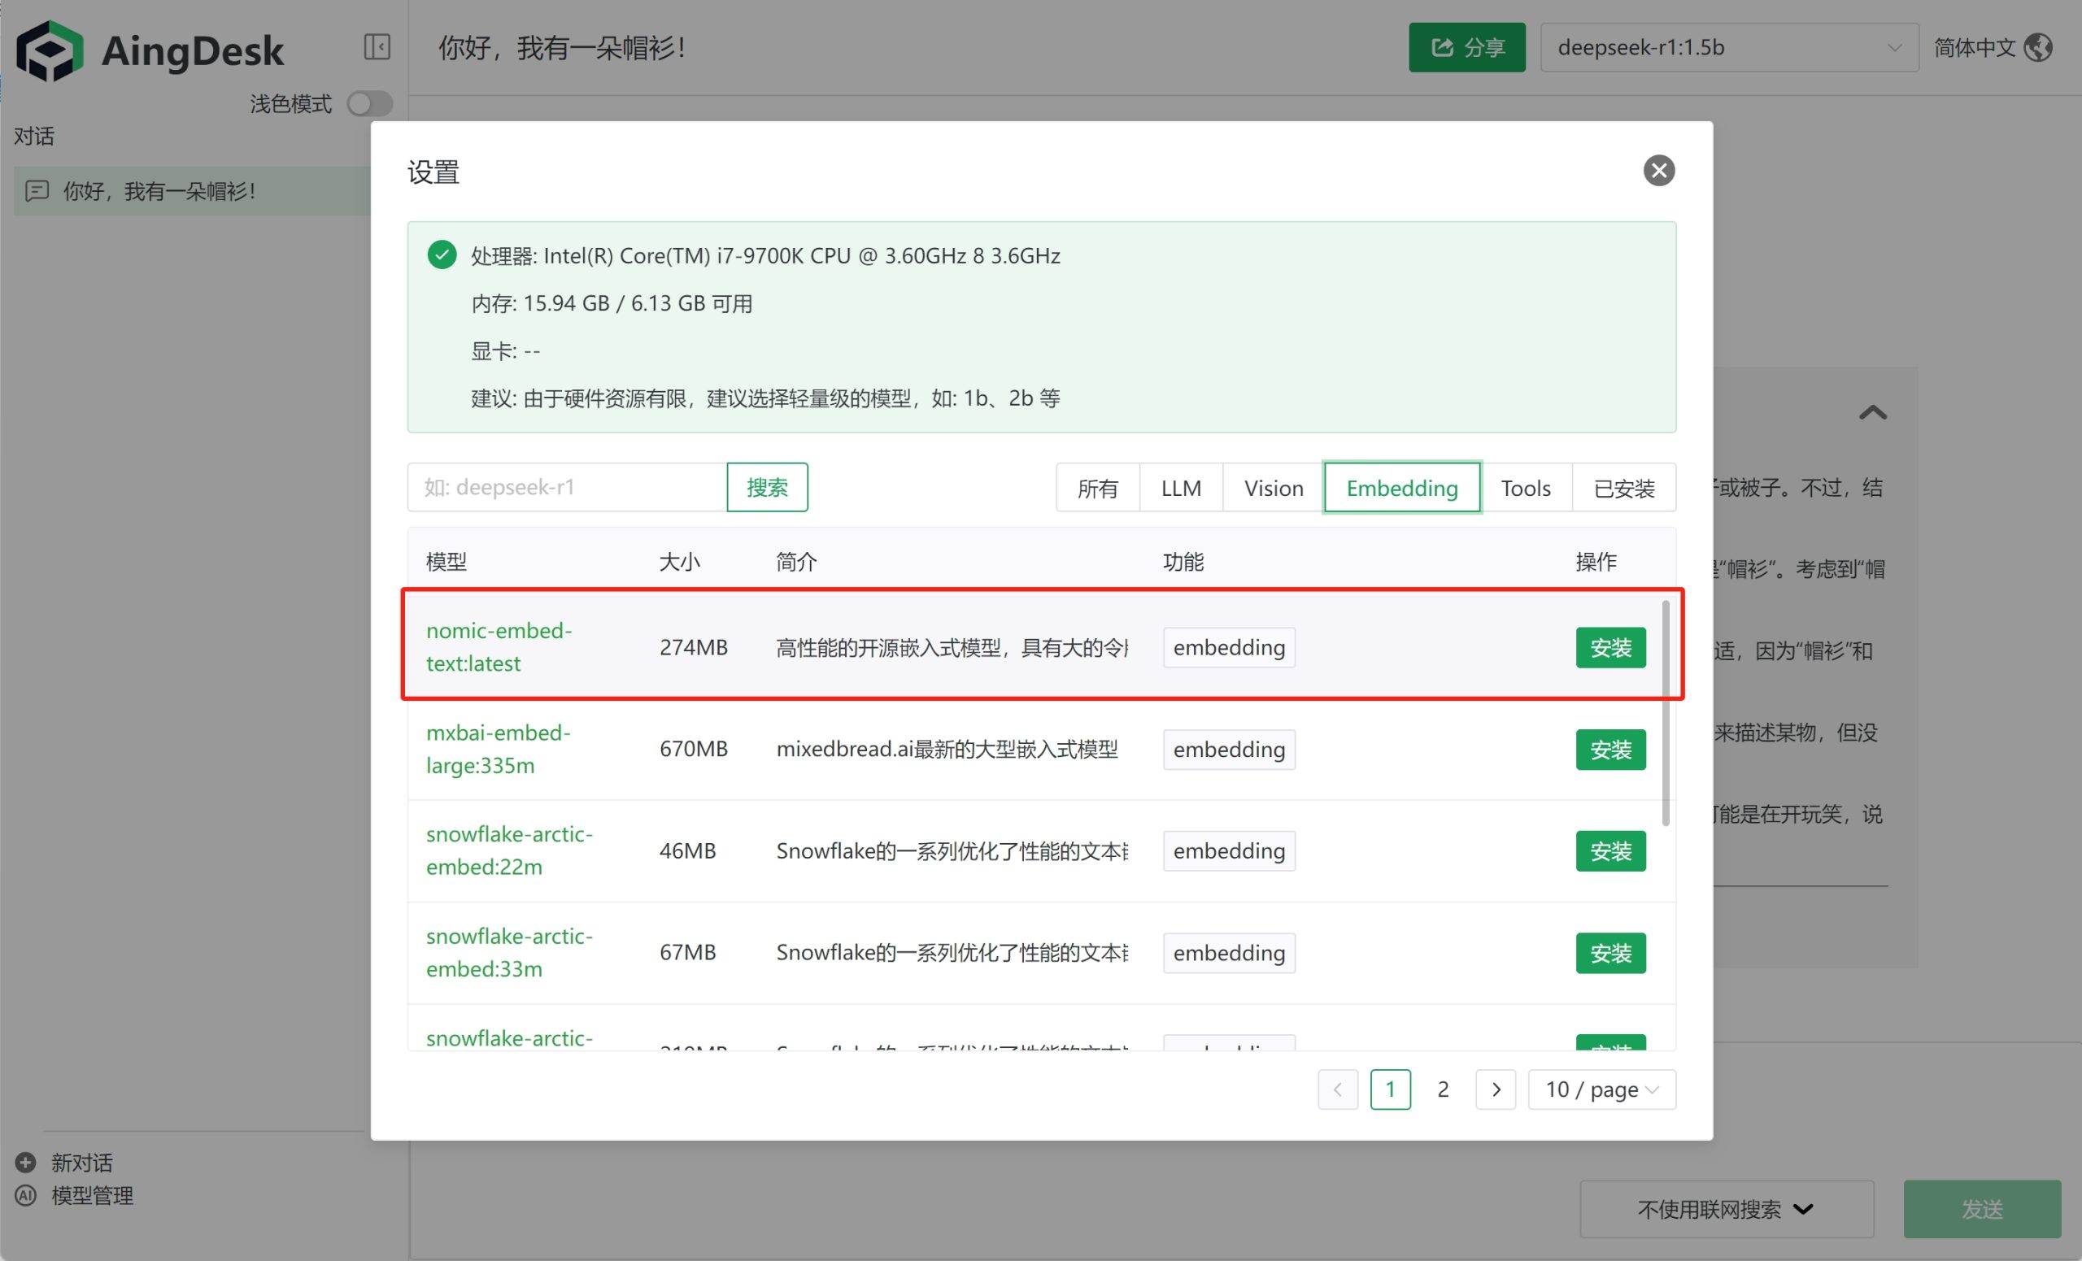Click the AingDesk logo icon
2082x1261 pixels.
49,50
